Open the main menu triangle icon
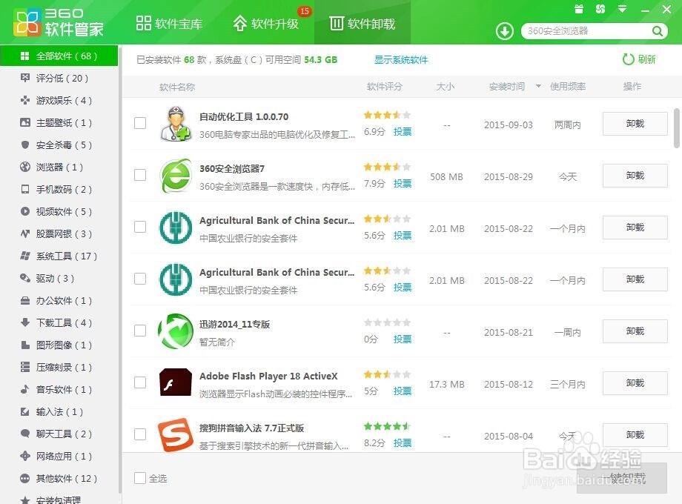The height and width of the screenshot is (504, 682). [623, 9]
